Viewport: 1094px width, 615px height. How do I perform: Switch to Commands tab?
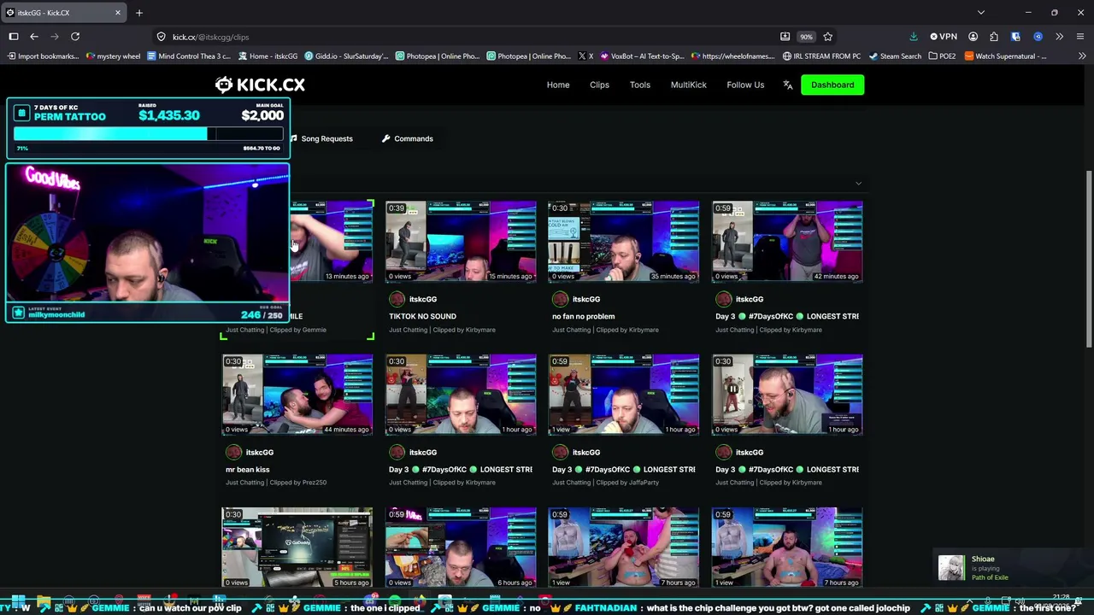click(408, 138)
